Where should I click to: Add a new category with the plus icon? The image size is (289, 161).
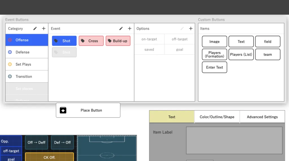(x=44, y=28)
